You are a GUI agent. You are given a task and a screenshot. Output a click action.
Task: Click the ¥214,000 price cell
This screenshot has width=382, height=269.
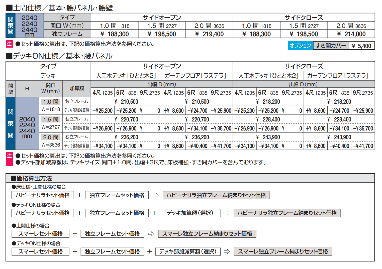click(x=351, y=34)
